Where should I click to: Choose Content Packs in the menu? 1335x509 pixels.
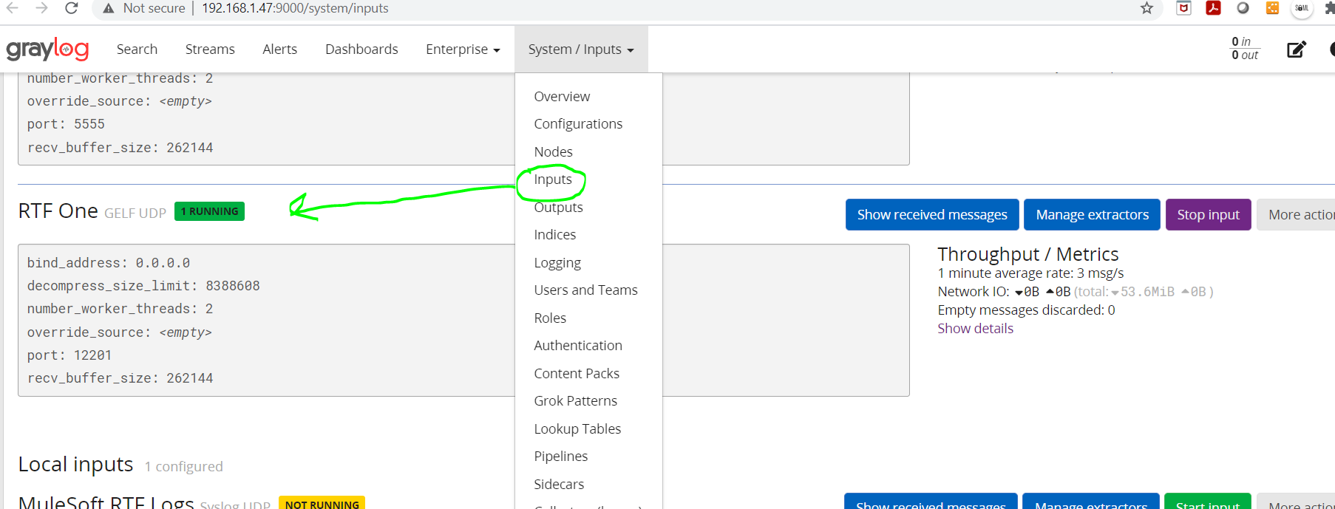click(x=577, y=374)
